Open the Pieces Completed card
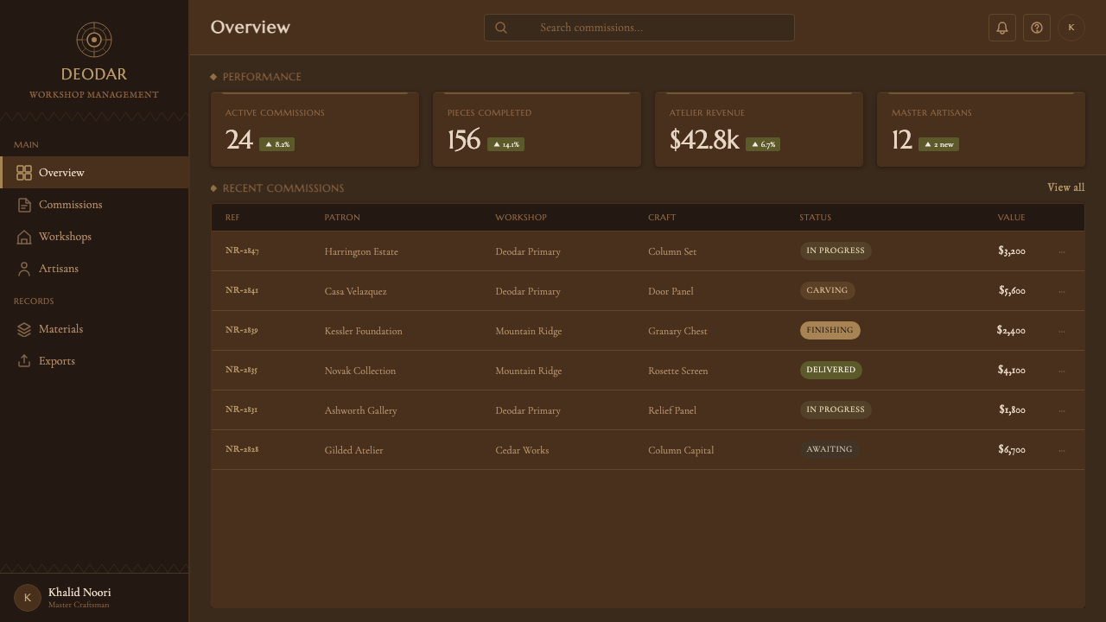This screenshot has height=622, width=1106. 537,130
